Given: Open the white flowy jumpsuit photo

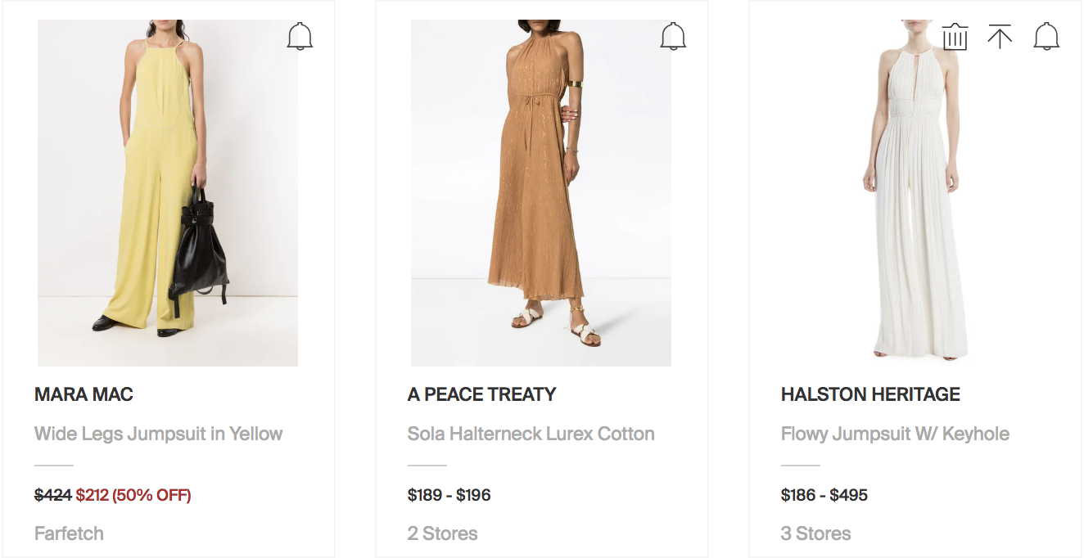Looking at the screenshot, I should tap(915, 193).
